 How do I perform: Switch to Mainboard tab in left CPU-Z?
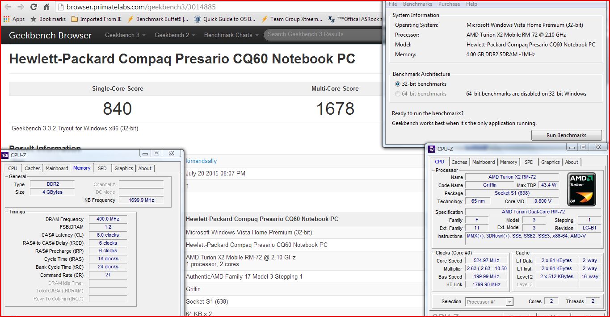pyautogui.click(x=57, y=168)
